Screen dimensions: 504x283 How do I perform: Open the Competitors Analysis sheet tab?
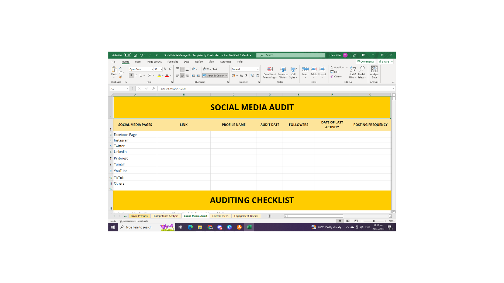[166, 216]
